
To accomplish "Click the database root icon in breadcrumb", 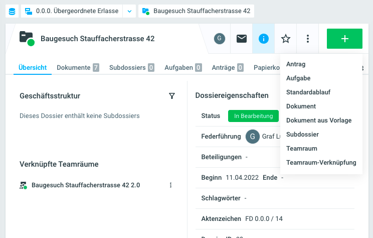I will [x=12, y=11].
